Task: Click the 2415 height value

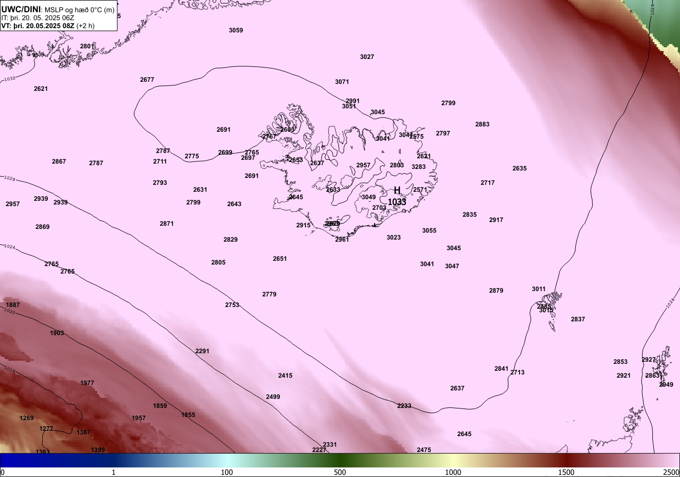Action: (x=285, y=376)
